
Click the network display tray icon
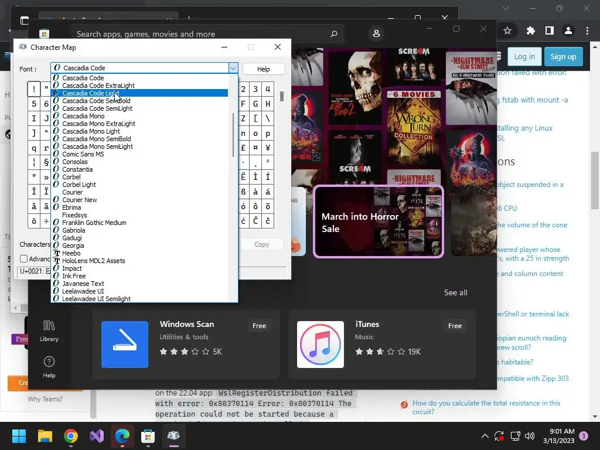[516, 436]
